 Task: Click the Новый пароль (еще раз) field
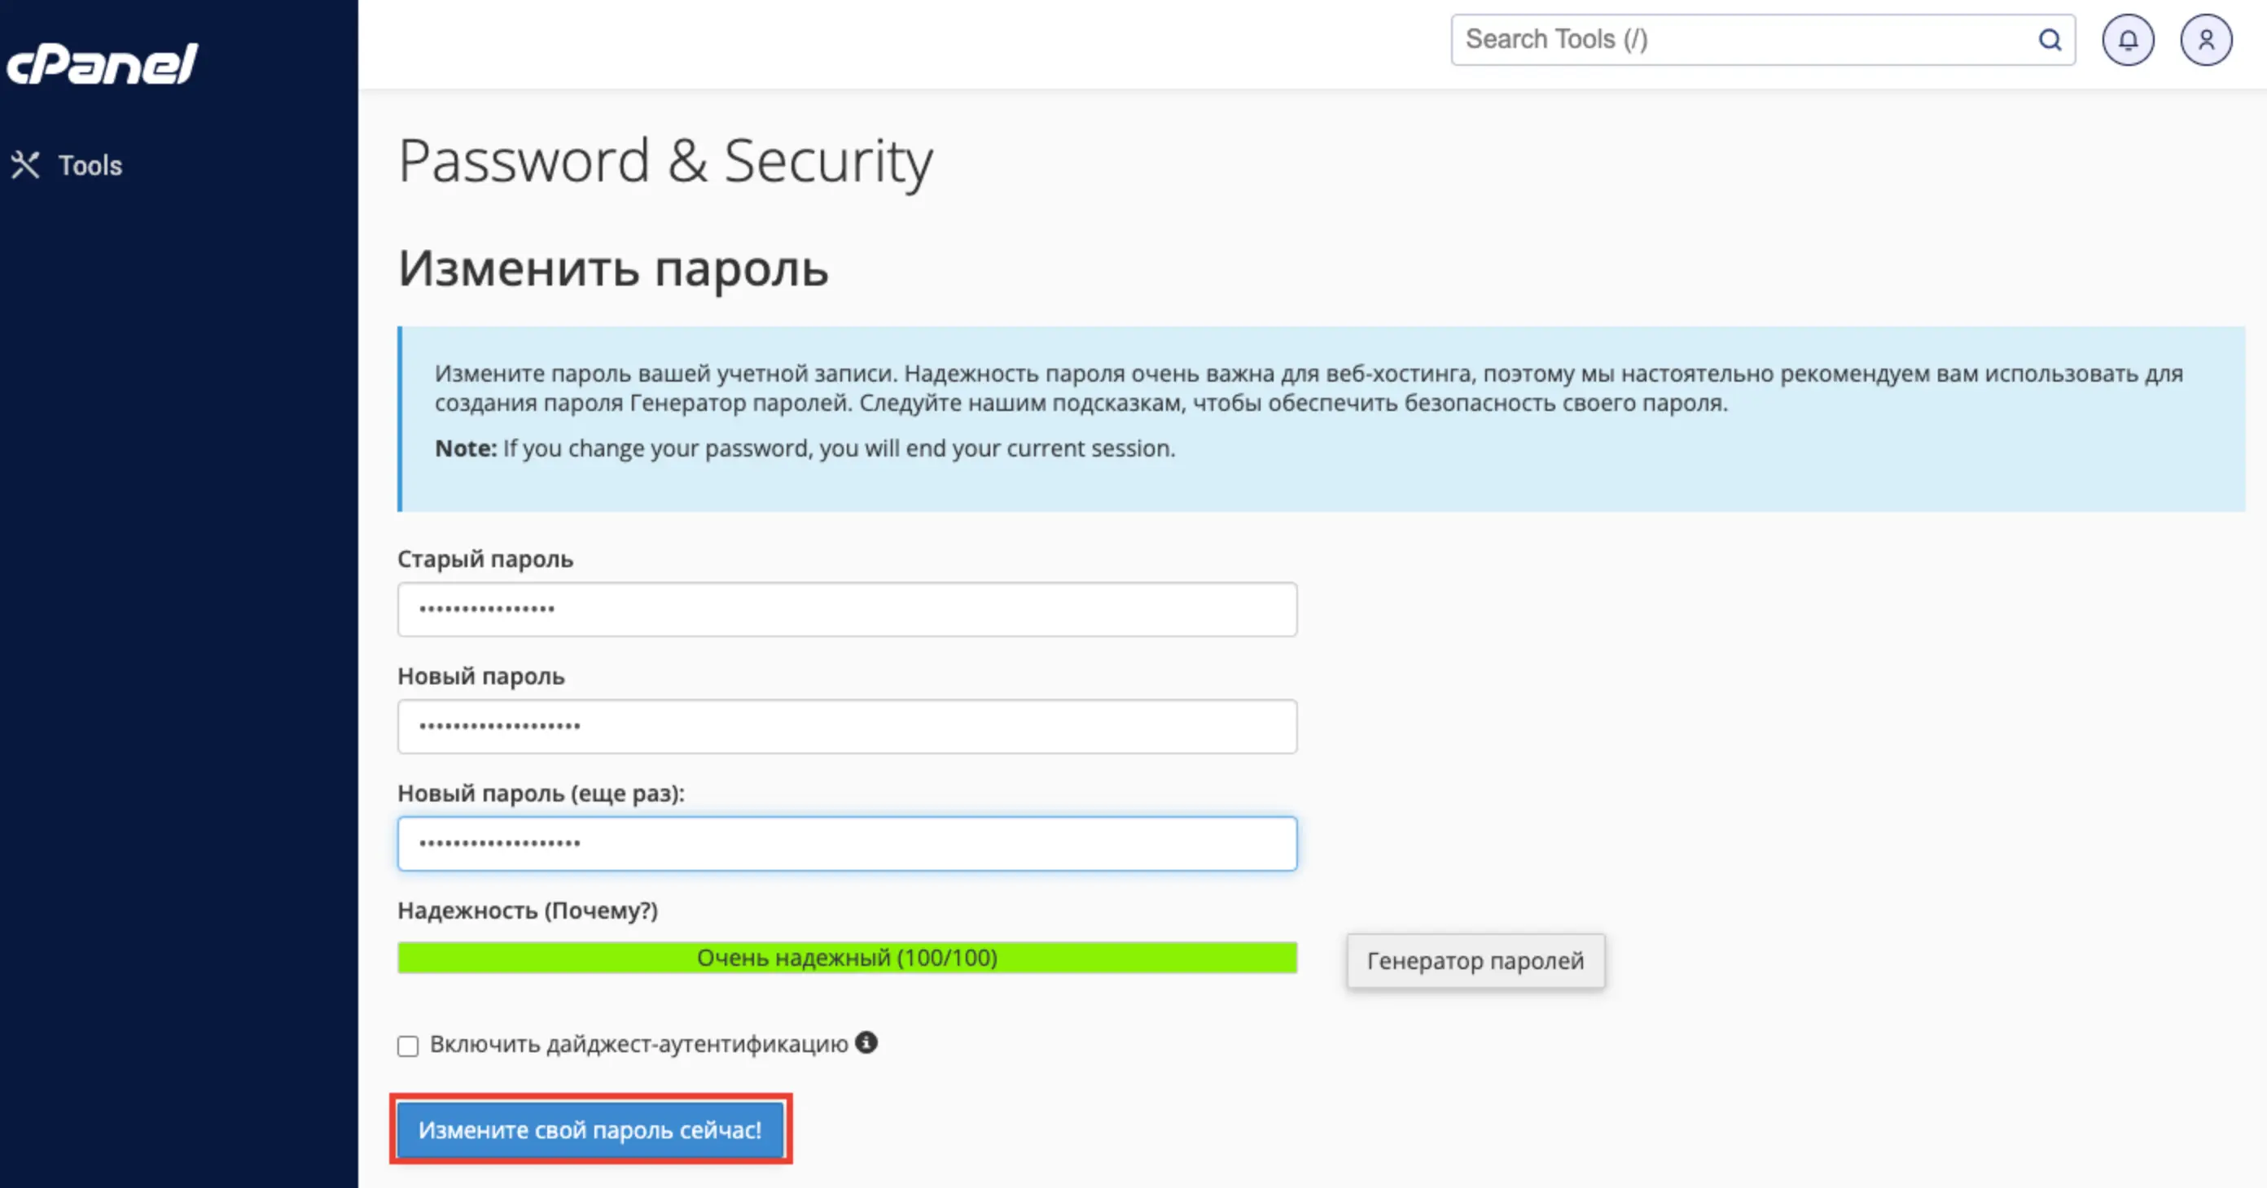[847, 843]
